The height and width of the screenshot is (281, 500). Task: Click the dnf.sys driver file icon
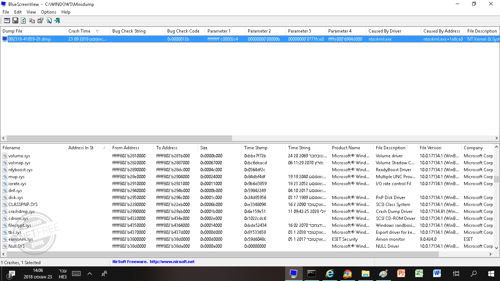5,191
